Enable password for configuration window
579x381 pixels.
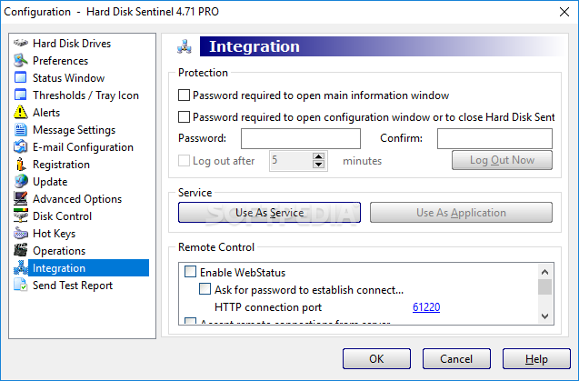pos(184,116)
